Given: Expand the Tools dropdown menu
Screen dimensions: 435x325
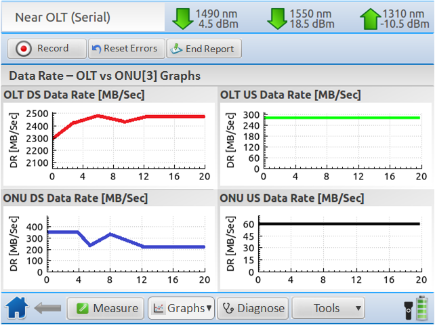Looking at the screenshot, I should click(329, 308).
